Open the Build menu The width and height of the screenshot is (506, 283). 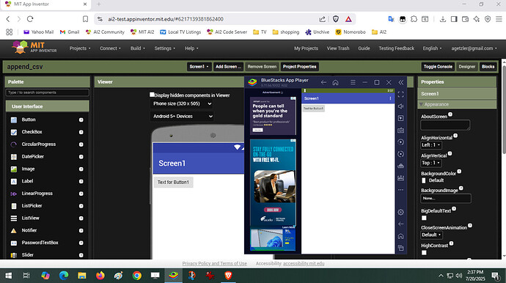137,48
